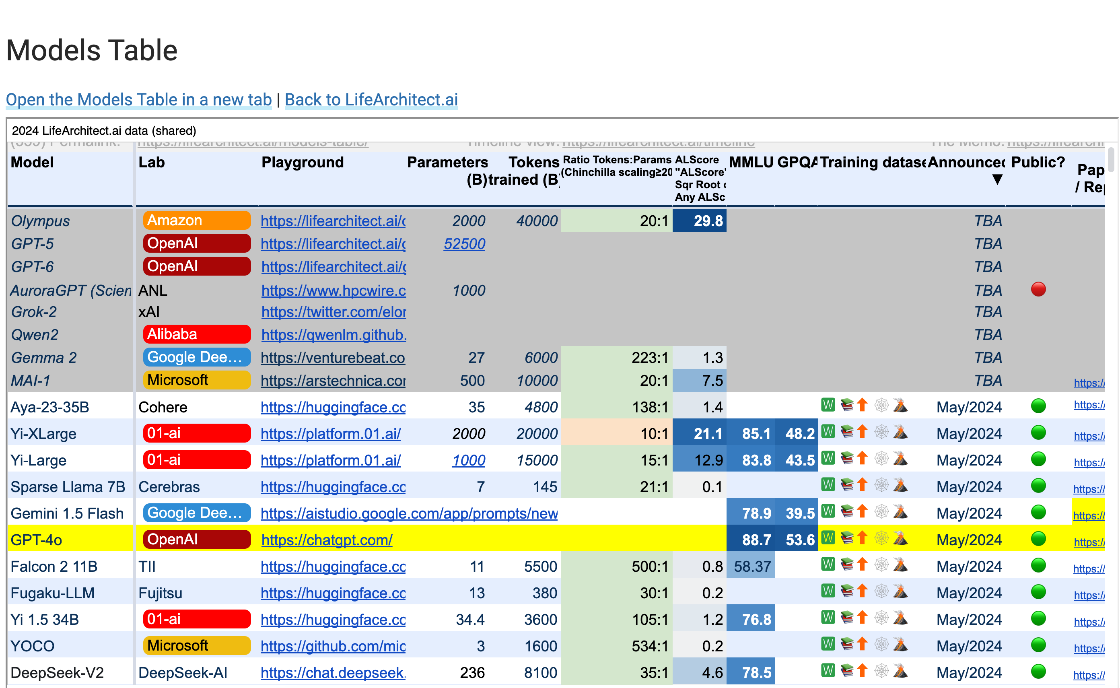Viewport: 1120px width, 688px height.
Task: Click OpenAI lab tag in GPT-5 row
Action: pyautogui.click(x=197, y=243)
